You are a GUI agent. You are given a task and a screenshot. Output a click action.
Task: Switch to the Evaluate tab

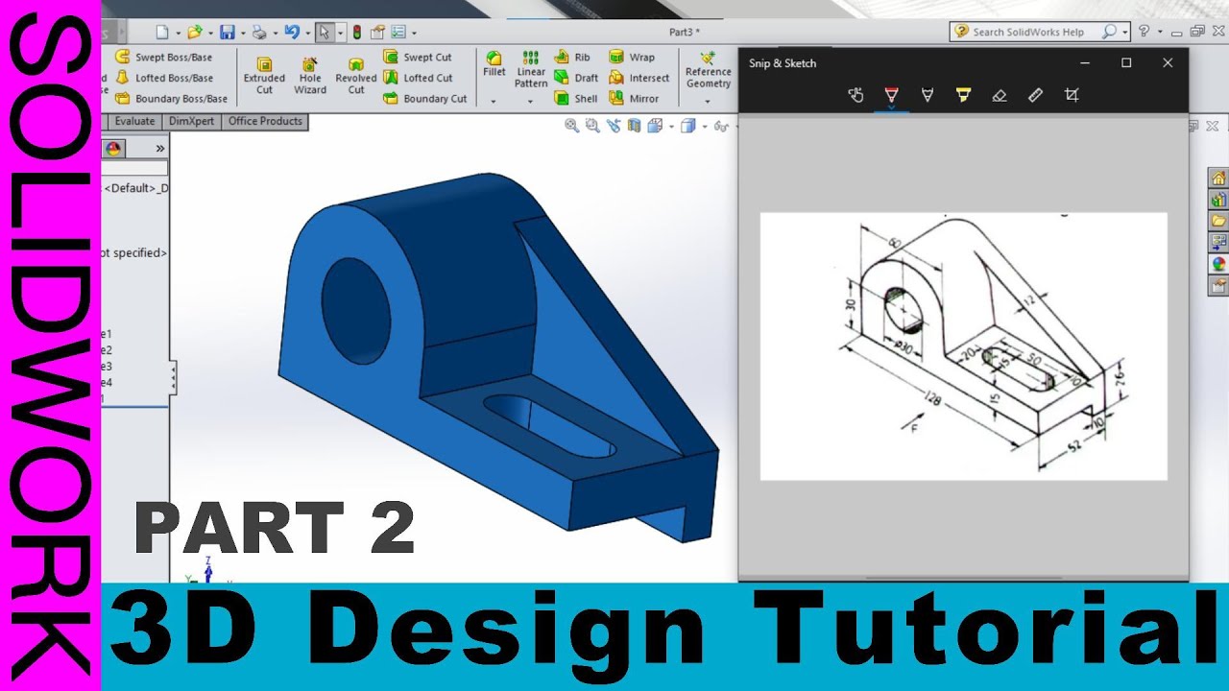[134, 122]
